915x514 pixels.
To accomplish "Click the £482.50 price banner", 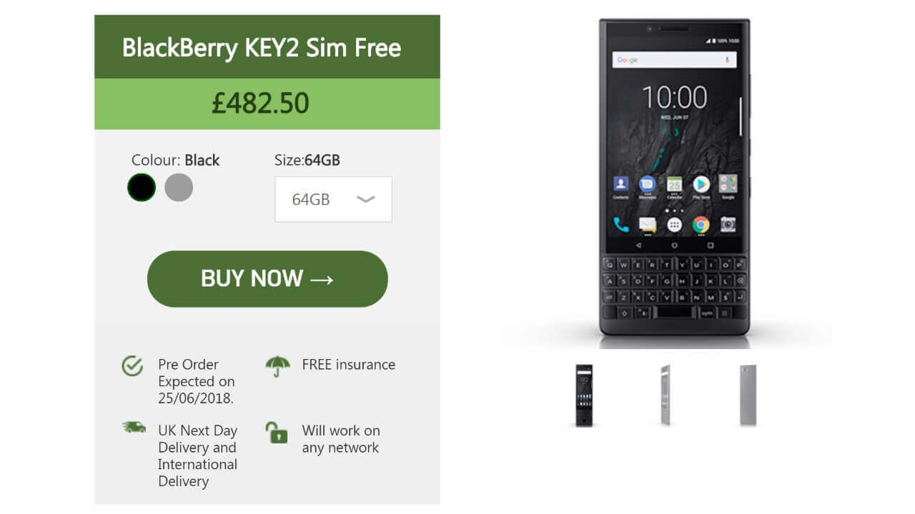I will point(267,104).
